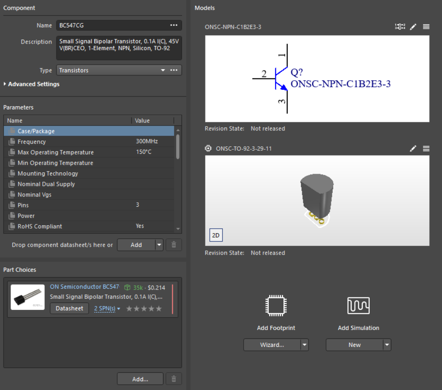
Task: Click the Nominal Dual Supply document icon
Action: tap(11, 184)
